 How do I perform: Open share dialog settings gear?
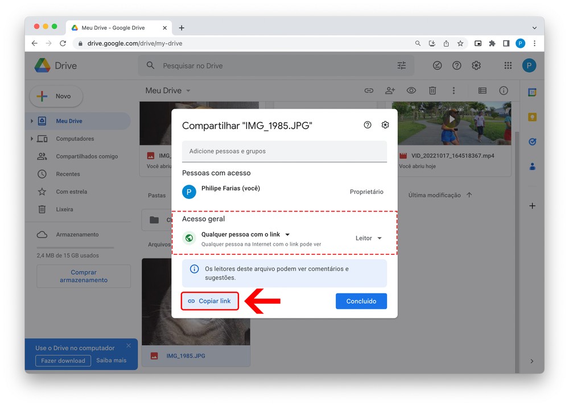click(385, 125)
